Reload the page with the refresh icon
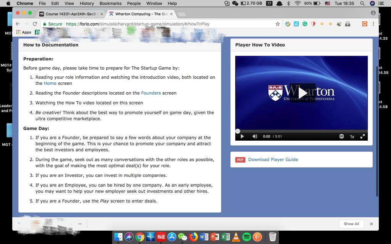This screenshot has height=244, width=391. [x=35, y=24]
